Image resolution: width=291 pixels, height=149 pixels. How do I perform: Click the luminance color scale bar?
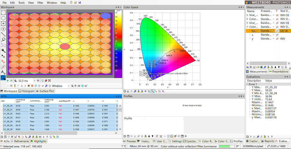tap(118, 43)
